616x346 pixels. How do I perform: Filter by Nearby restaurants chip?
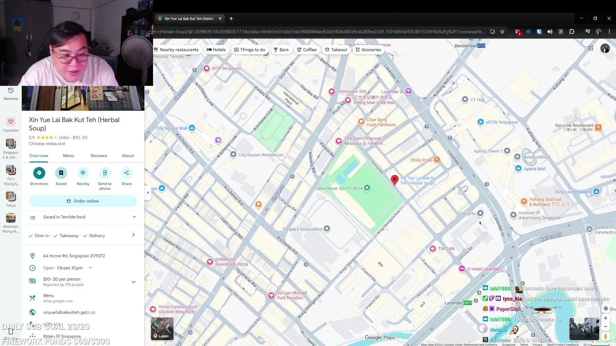(176, 49)
